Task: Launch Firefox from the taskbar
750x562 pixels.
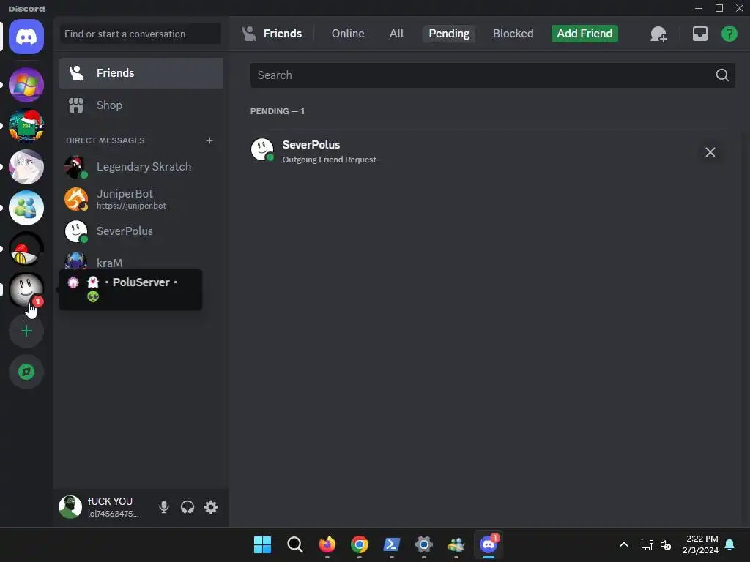Action: click(x=327, y=544)
